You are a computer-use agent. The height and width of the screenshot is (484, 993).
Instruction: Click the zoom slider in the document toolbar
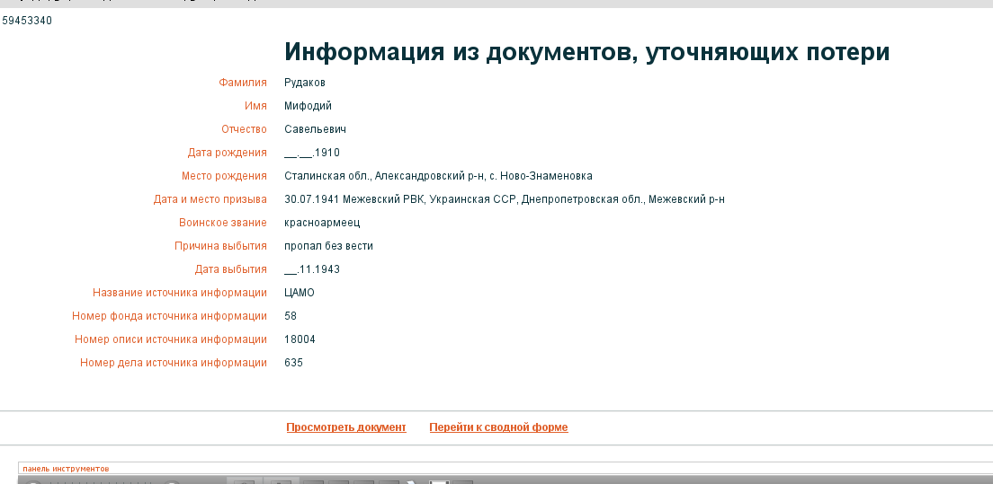coord(99,482)
